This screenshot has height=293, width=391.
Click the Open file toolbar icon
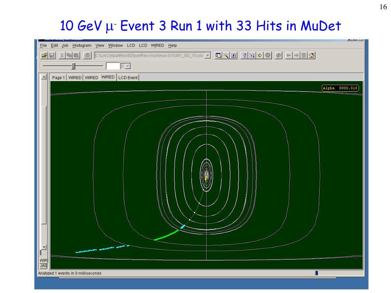click(x=44, y=55)
